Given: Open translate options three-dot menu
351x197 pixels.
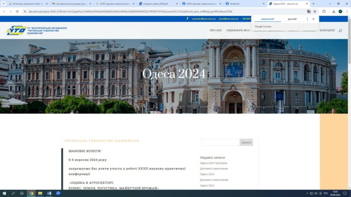Looking at the screenshot, I should click(307, 19).
